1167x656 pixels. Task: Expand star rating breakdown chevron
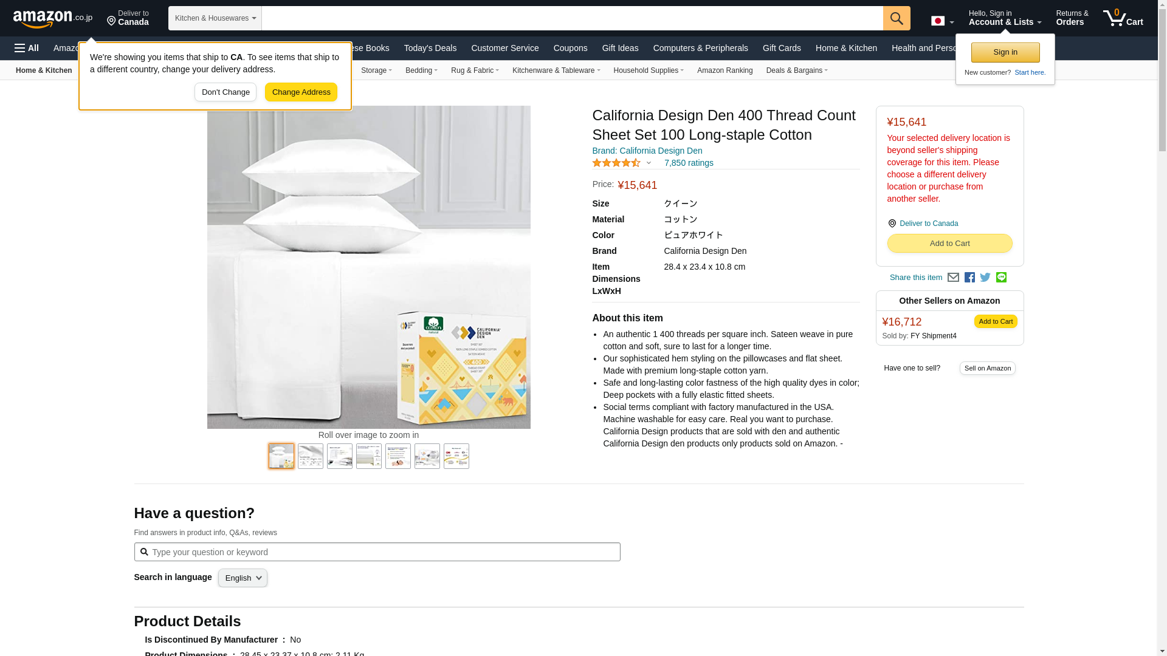(649, 163)
